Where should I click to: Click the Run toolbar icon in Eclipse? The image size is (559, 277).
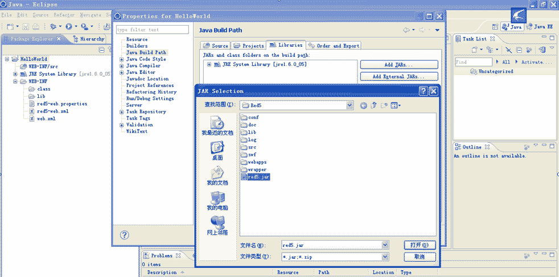(x=68, y=26)
